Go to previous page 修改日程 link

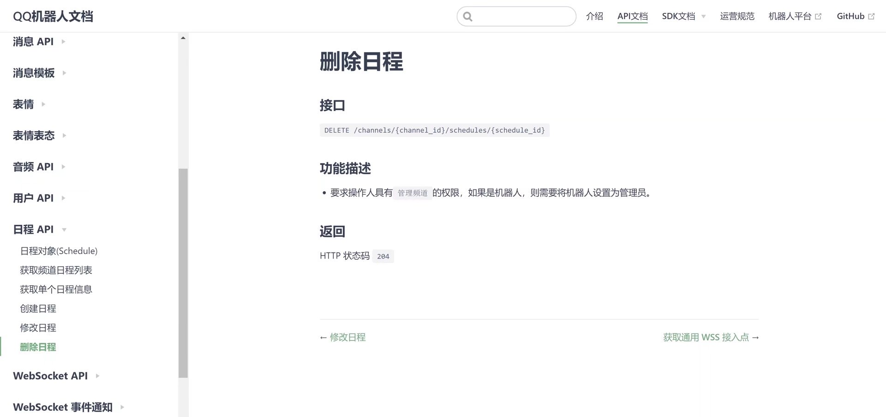(x=347, y=337)
